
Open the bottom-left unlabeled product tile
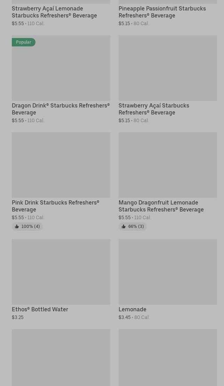coord(61,357)
